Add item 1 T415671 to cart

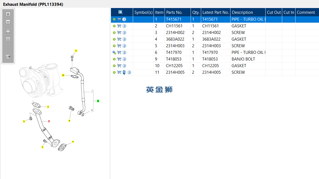click(119, 19)
